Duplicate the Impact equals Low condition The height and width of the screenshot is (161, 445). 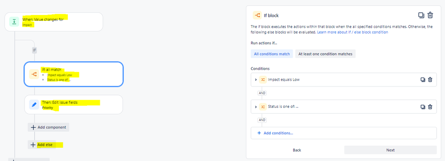click(423, 80)
